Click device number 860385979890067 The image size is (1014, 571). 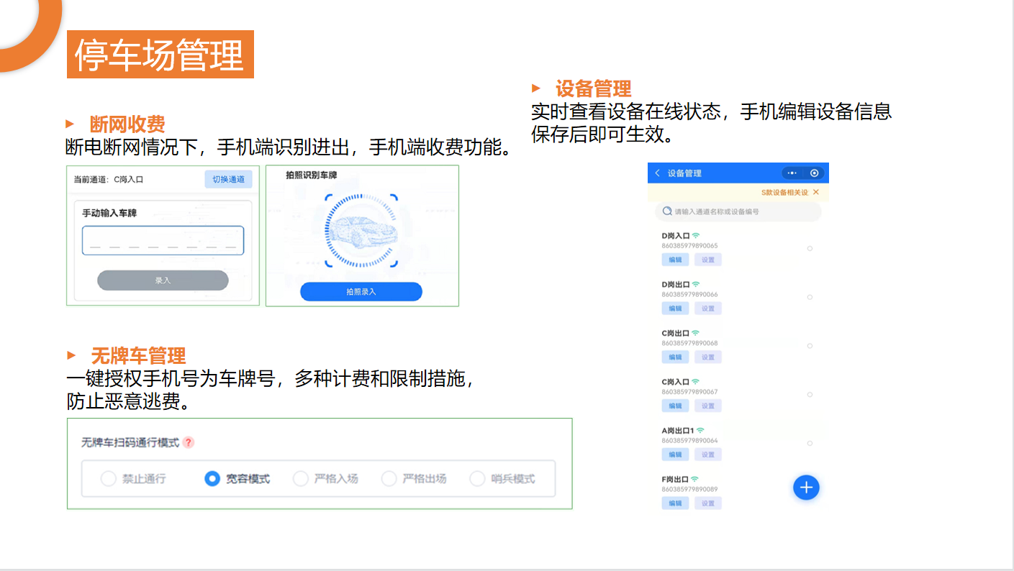tap(689, 392)
